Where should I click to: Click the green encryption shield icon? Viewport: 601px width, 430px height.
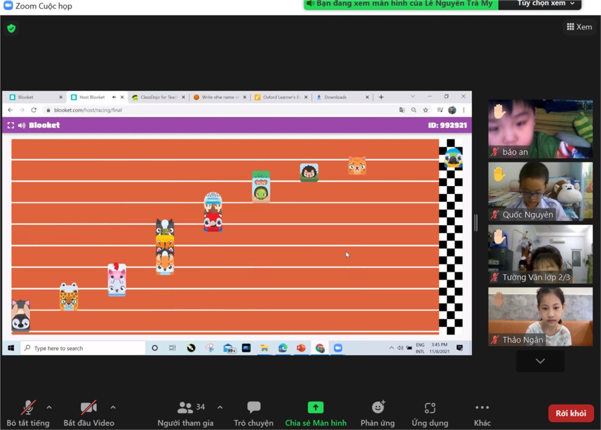coord(11,28)
